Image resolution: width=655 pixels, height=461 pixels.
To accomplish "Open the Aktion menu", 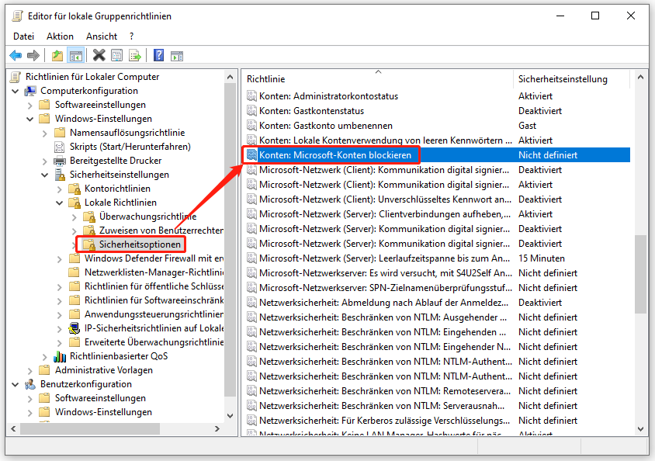I will click(x=60, y=36).
